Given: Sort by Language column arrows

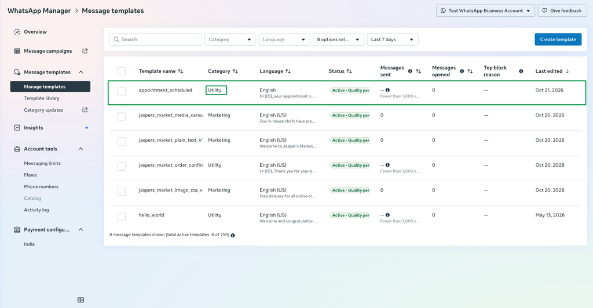Looking at the screenshot, I should coord(288,71).
